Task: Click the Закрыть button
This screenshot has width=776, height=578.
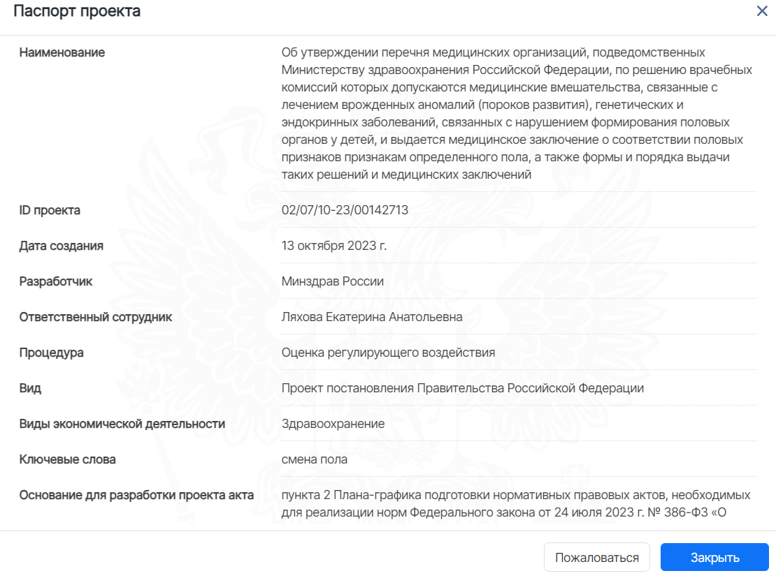Action: coord(714,557)
